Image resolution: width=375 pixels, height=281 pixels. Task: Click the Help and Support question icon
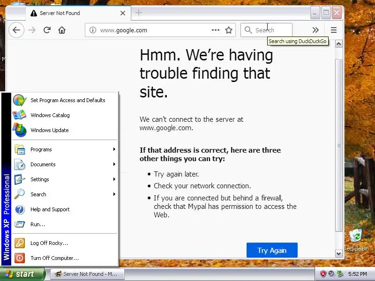pyautogui.click(x=20, y=209)
